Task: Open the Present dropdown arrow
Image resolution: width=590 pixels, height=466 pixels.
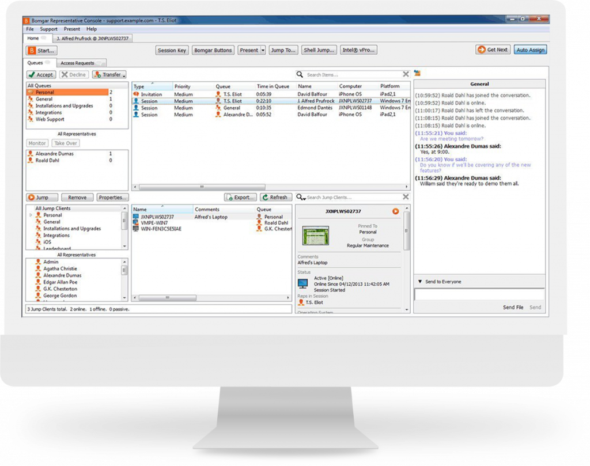Action: click(263, 50)
